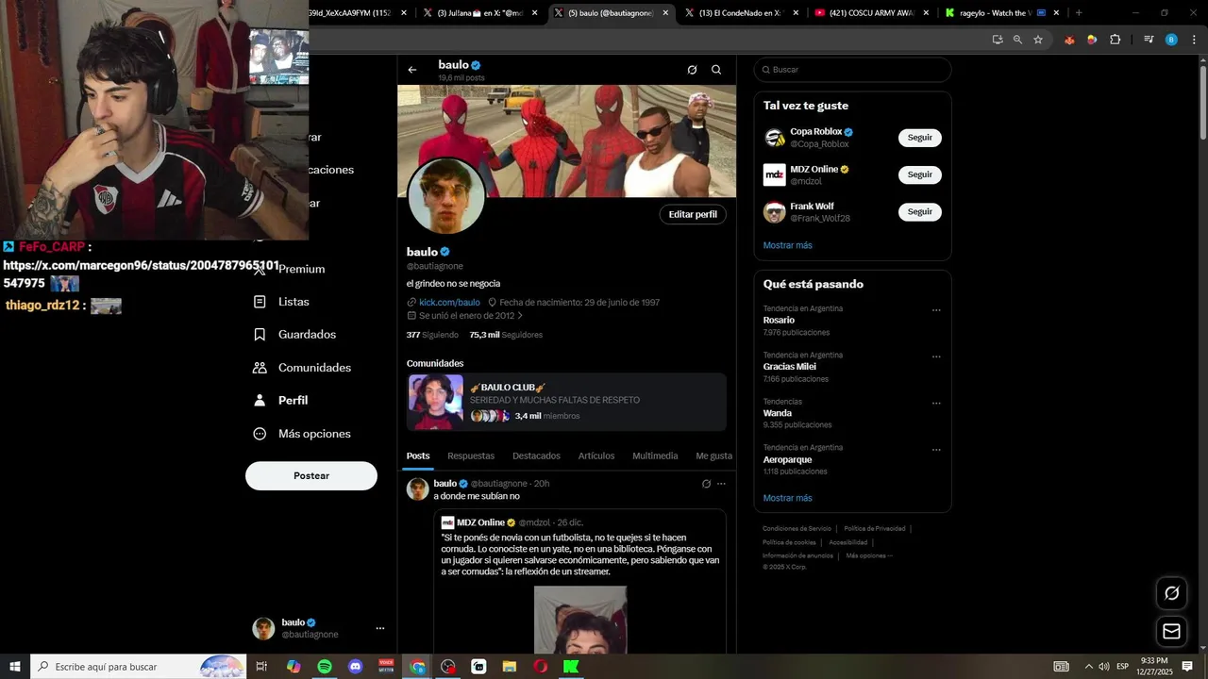This screenshot has height=679, width=1208.
Task: Open Copa Roblox profile avatar
Action: [x=775, y=138]
